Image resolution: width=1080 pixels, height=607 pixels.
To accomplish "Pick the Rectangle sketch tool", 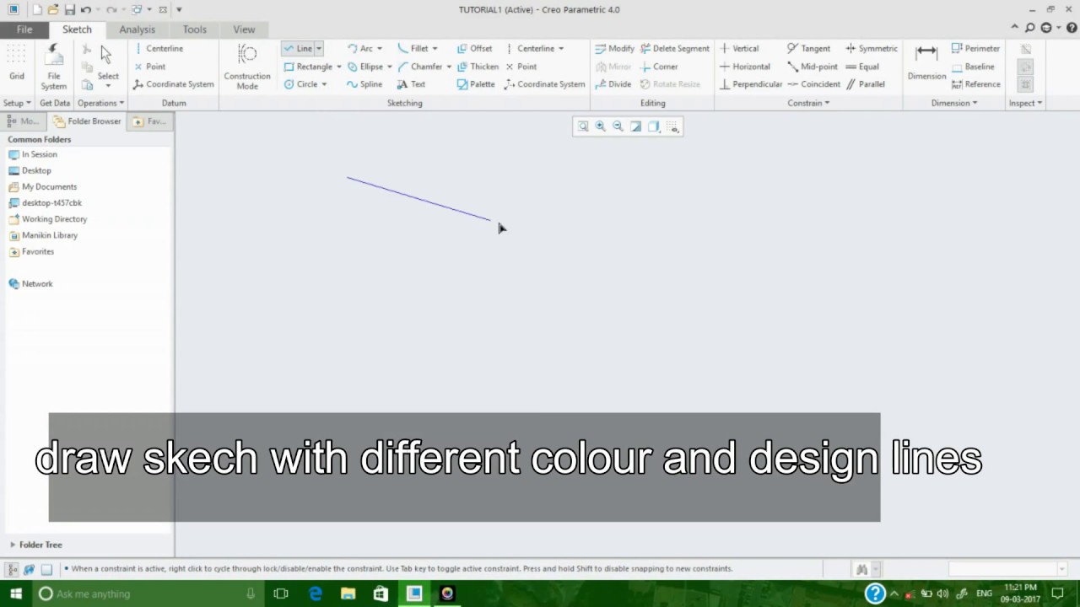I will point(308,67).
